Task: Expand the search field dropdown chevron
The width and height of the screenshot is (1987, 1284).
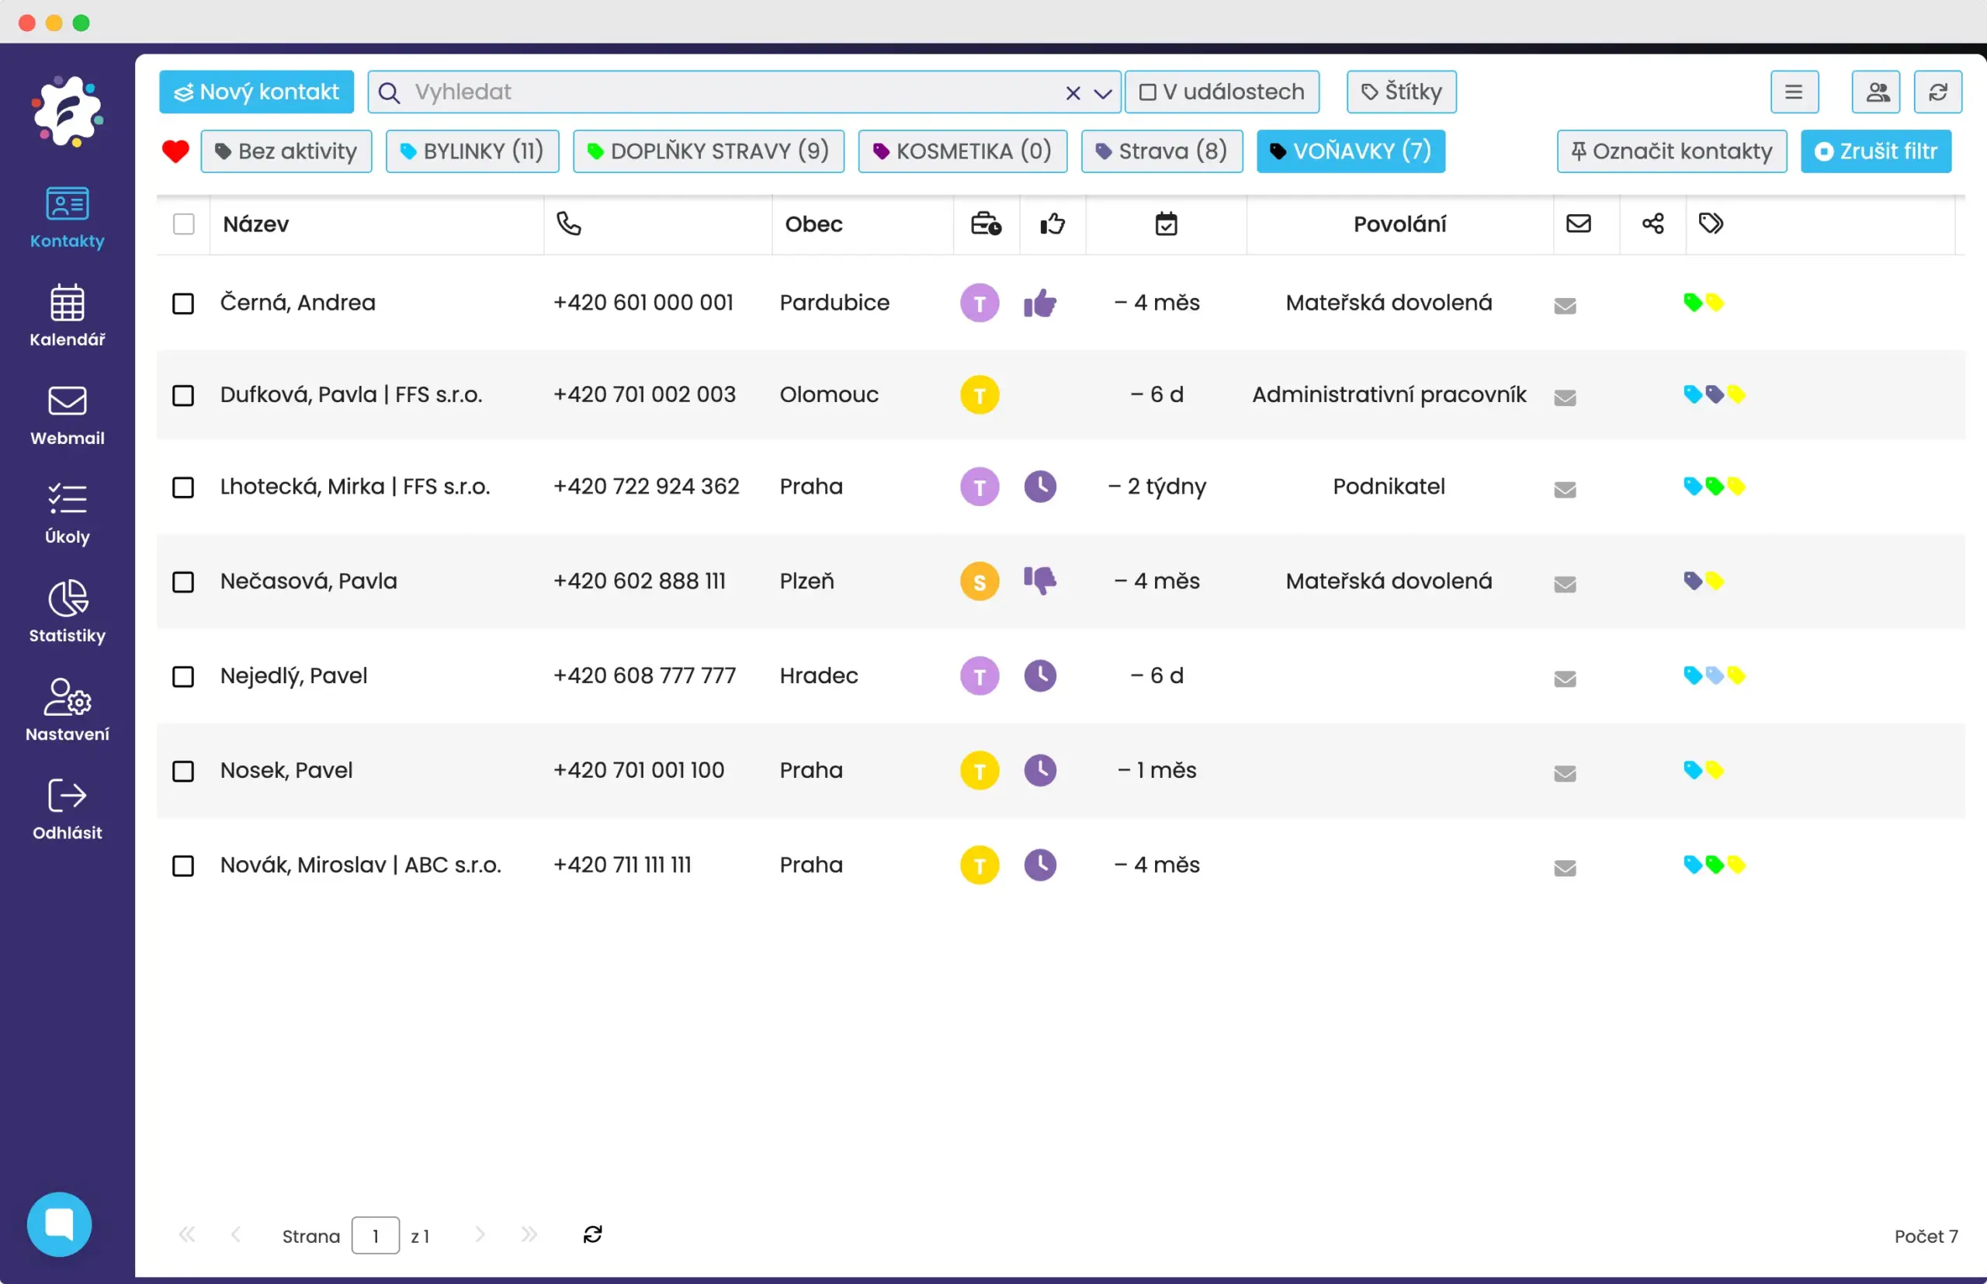Action: point(1102,92)
